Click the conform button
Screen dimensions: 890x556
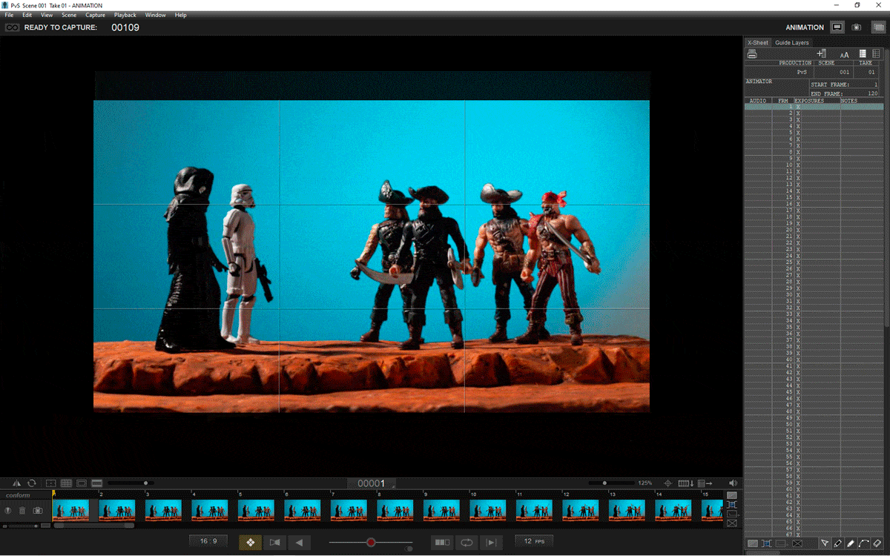pyautogui.click(x=18, y=495)
